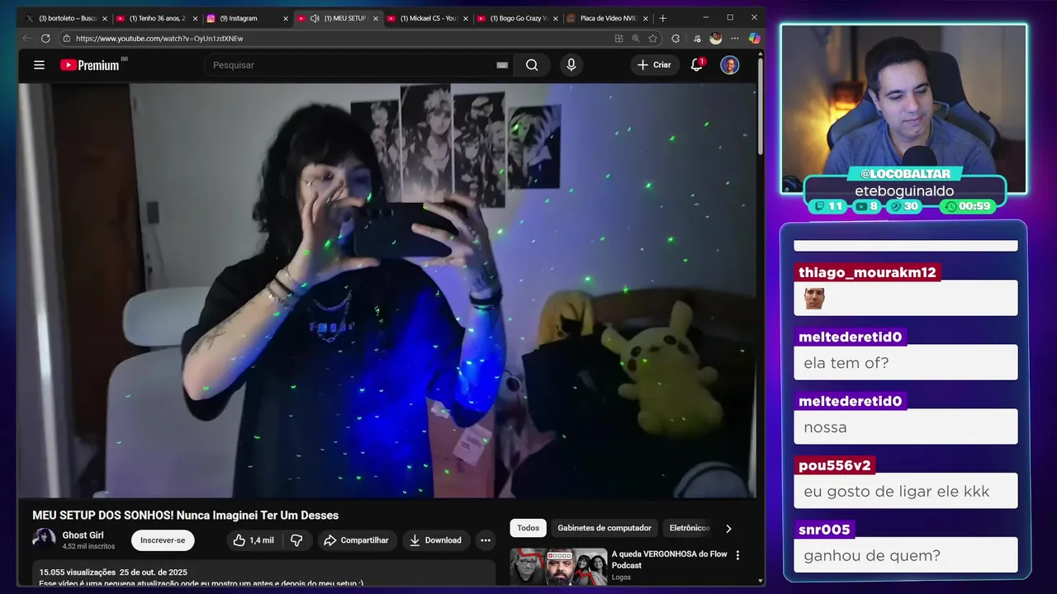Dislike the video with thumbs down
Viewport: 1057px width, 594px height.
point(296,540)
